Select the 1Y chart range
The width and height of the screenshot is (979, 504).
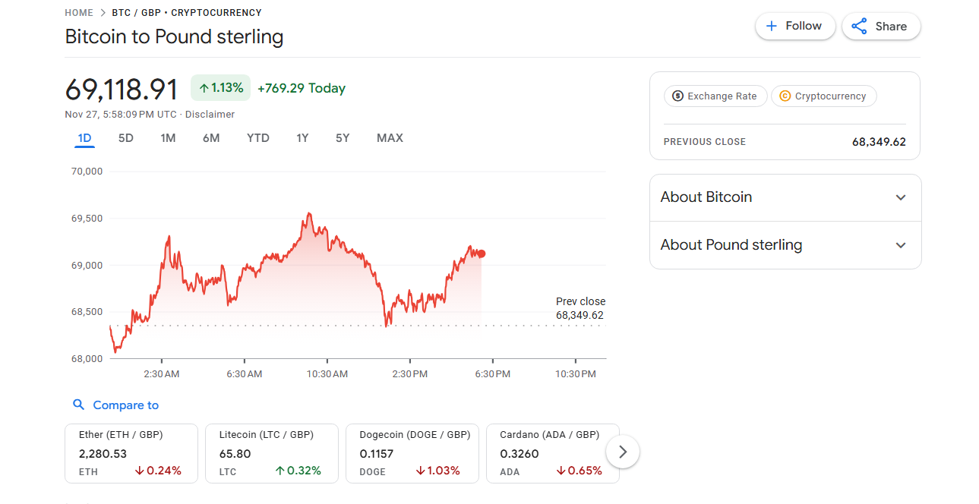pyautogui.click(x=302, y=138)
